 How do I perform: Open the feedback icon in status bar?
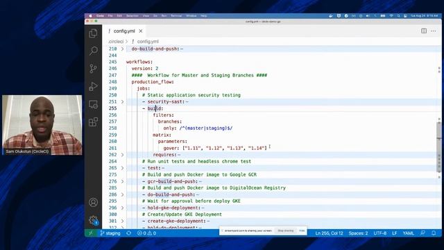422,233
